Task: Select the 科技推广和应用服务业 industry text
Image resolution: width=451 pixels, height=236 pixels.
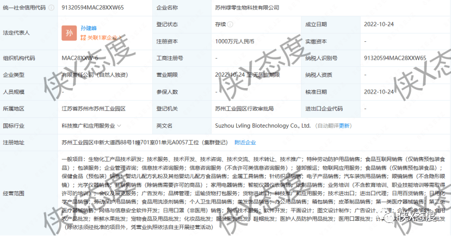Action: 88,126
